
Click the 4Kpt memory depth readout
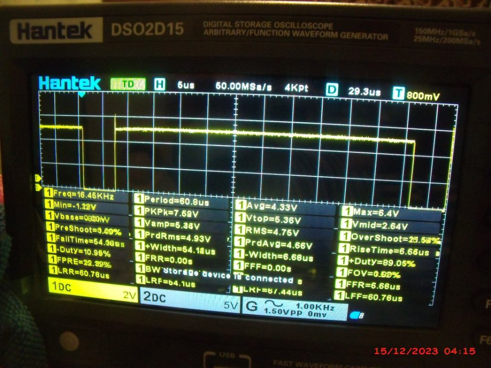[296, 88]
